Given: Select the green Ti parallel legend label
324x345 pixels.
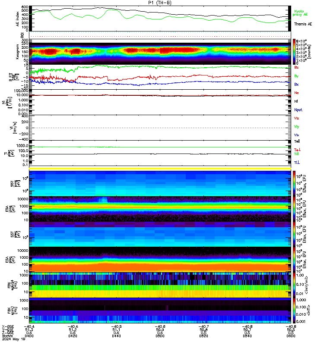Looking at the screenshot, I should 296,154.
